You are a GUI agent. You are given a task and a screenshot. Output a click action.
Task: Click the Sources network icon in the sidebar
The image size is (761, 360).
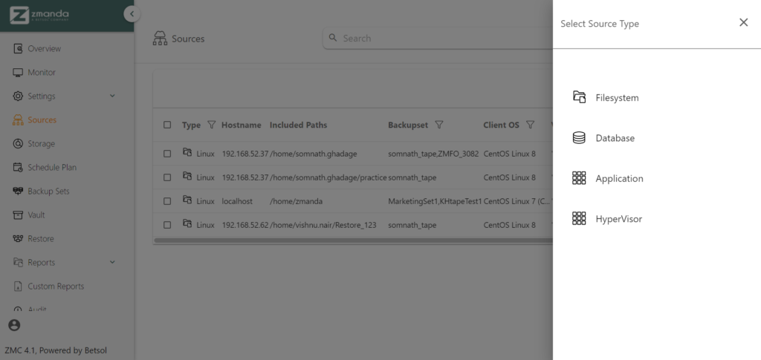[18, 120]
